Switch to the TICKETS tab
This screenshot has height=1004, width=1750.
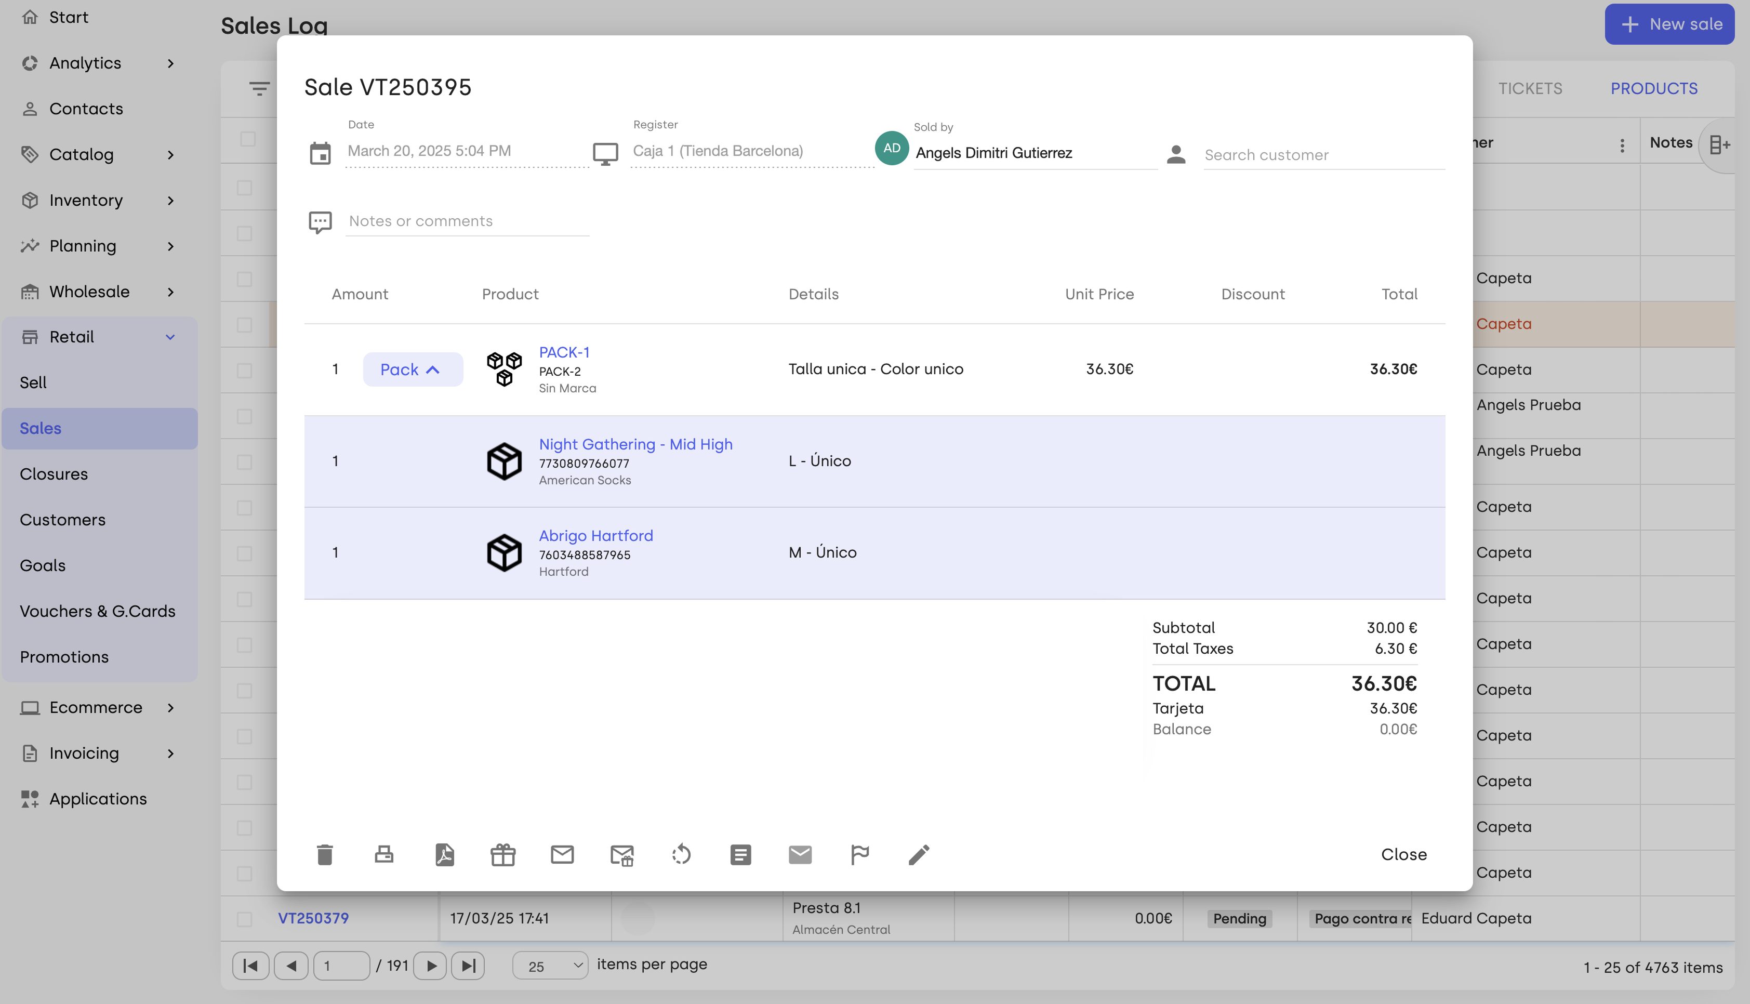click(x=1530, y=88)
